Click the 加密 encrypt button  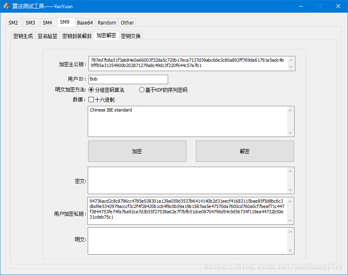[x=137, y=151]
